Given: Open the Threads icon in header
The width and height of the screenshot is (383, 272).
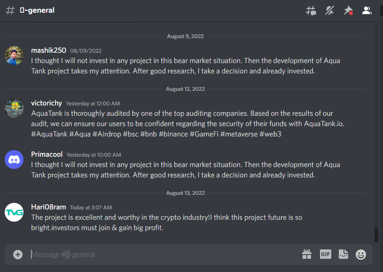Looking at the screenshot, I should coord(311,10).
